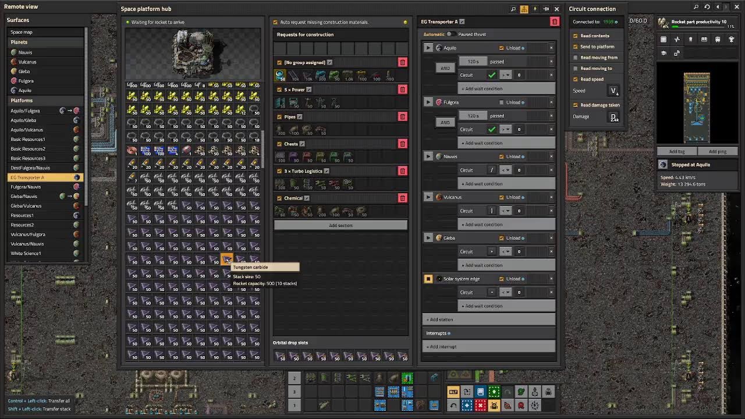Open the comparator dropdown in Nauvis circuit condition

(x=505, y=170)
